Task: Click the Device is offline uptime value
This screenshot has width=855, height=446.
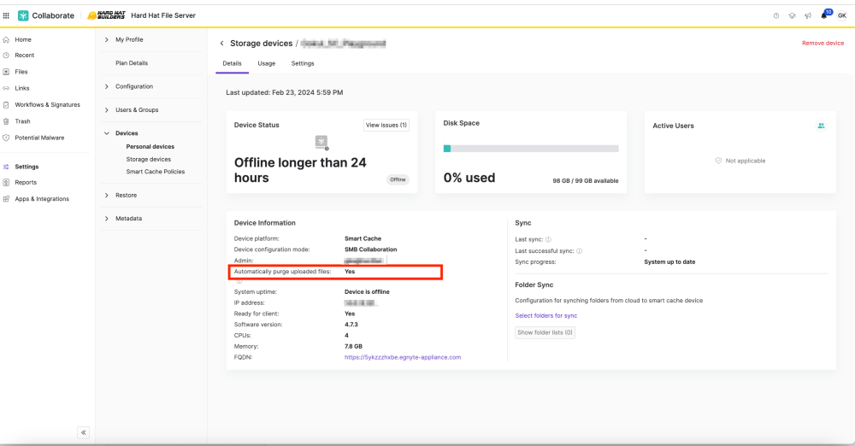Action: click(x=367, y=291)
